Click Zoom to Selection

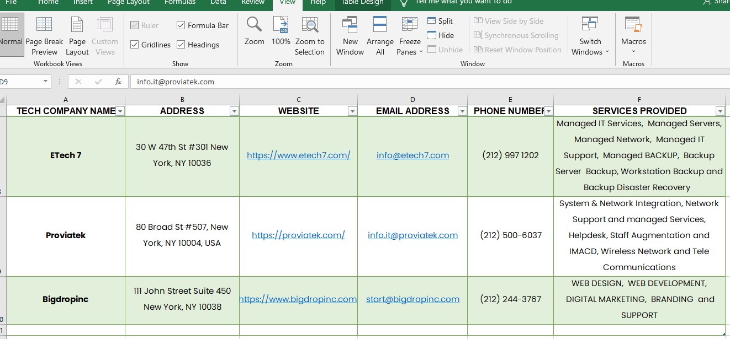coord(310,36)
